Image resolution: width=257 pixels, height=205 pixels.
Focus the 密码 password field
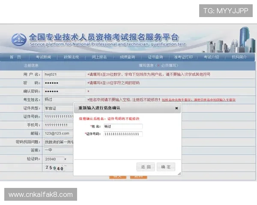pyautogui.click(x=65, y=83)
